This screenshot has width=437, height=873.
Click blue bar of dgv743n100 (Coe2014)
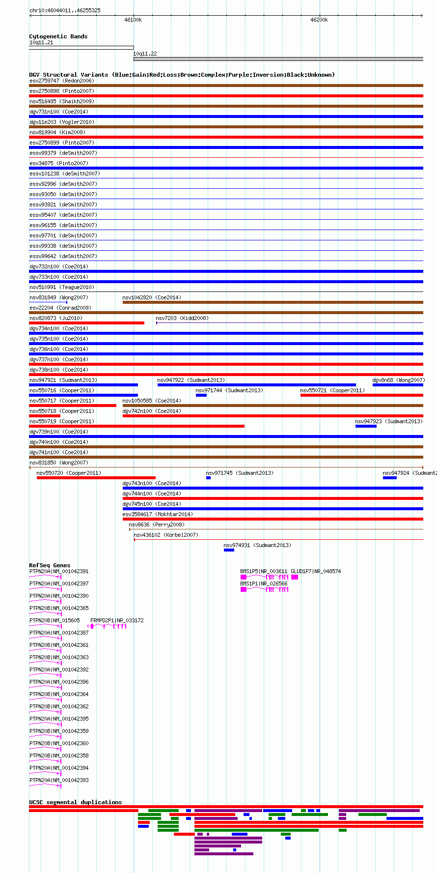273,488
